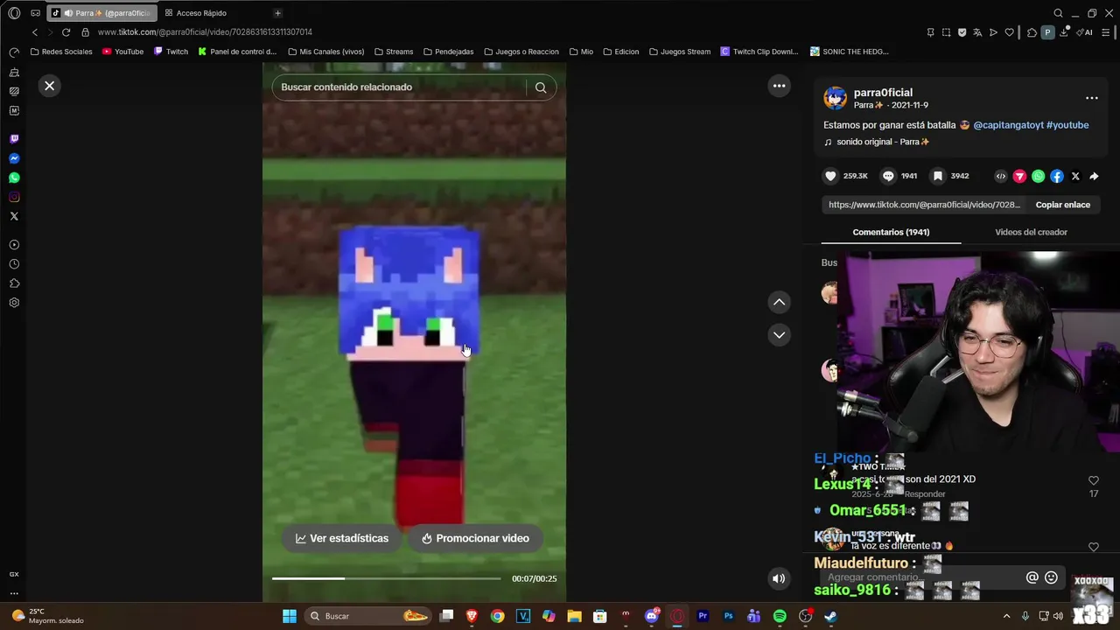
Task: Open Pendejadas bookmark folder
Action: coord(448,52)
